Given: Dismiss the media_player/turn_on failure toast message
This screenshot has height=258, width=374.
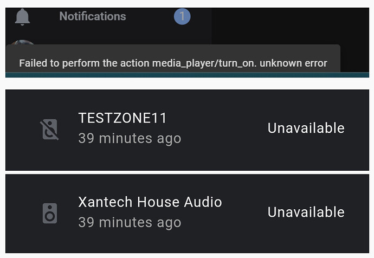Looking at the screenshot, I should pos(173,63).
